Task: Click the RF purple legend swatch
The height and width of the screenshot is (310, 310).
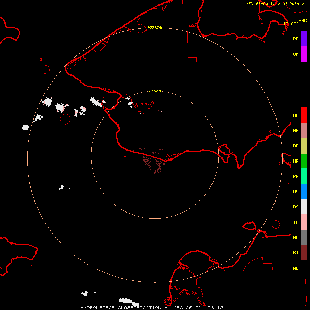Action: (x=304, y=39)
